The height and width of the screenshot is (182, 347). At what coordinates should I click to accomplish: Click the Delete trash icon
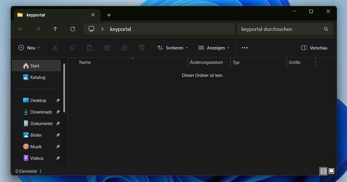click(x=142, y=47)
